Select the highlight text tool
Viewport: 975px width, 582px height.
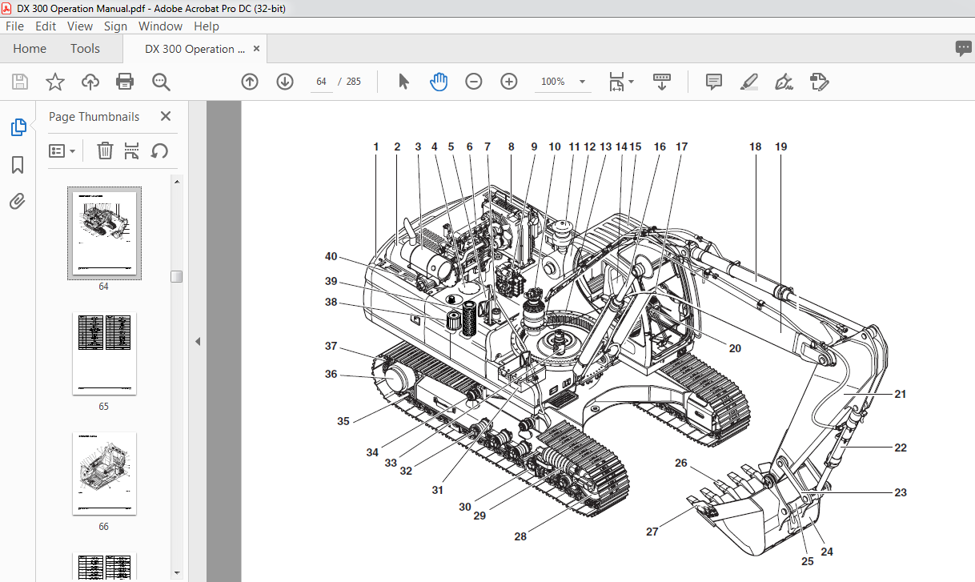tap(749, 82)
